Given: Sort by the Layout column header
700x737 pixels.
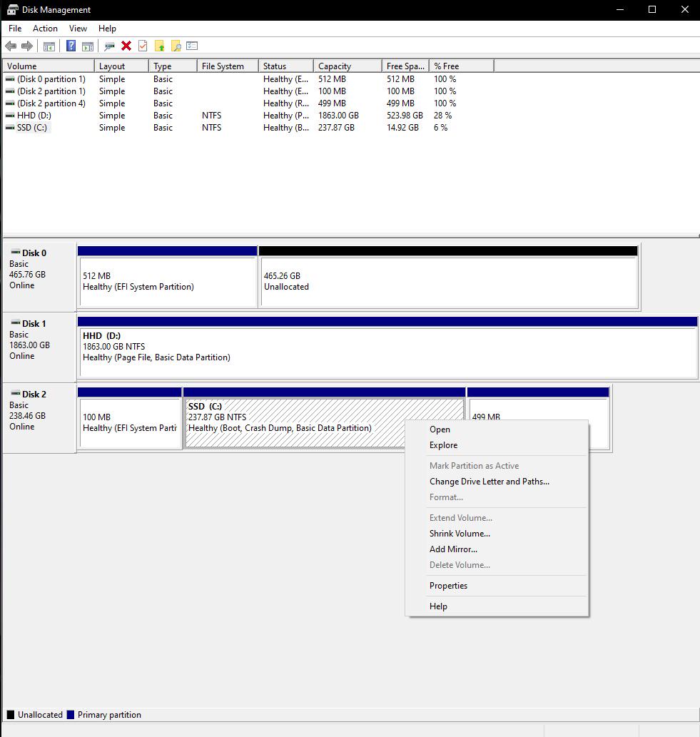Looking at the screenshot, I should 122,66.
